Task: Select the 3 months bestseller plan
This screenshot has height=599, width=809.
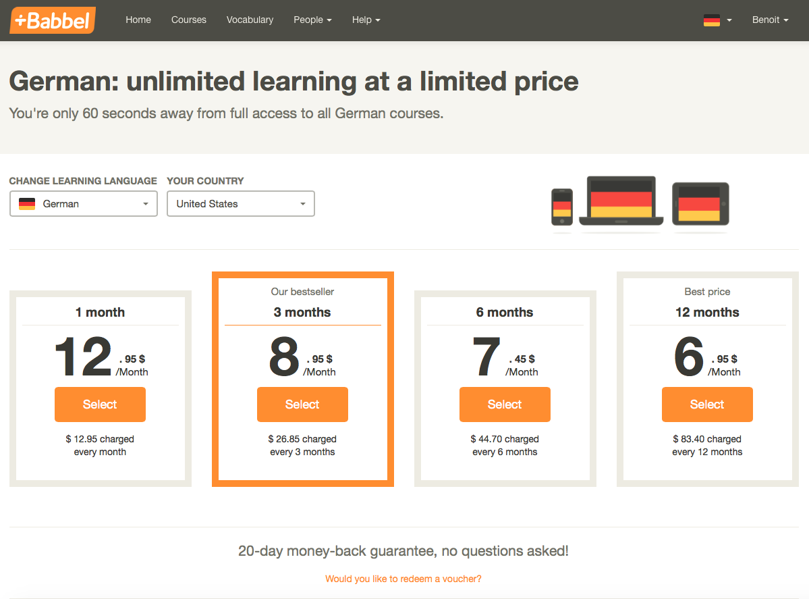Action: [x=302, y=405]
